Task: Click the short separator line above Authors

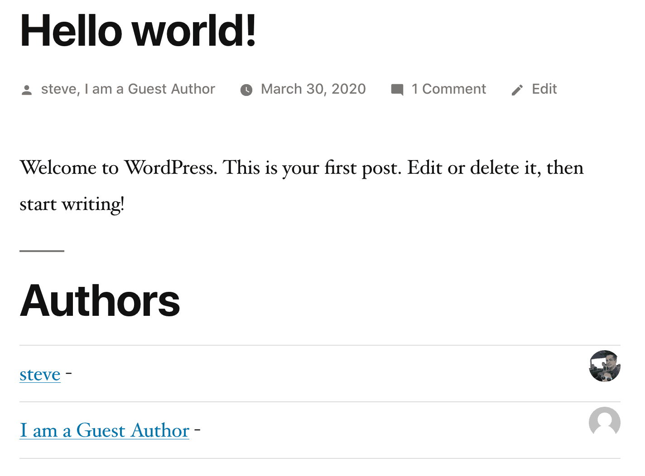Action: [x=42, y=251]
